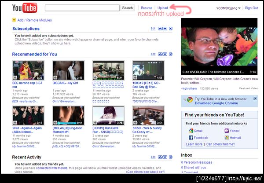Add 2PM - Again & Again to queue
The image size is (264, 183).
[15, 123]
